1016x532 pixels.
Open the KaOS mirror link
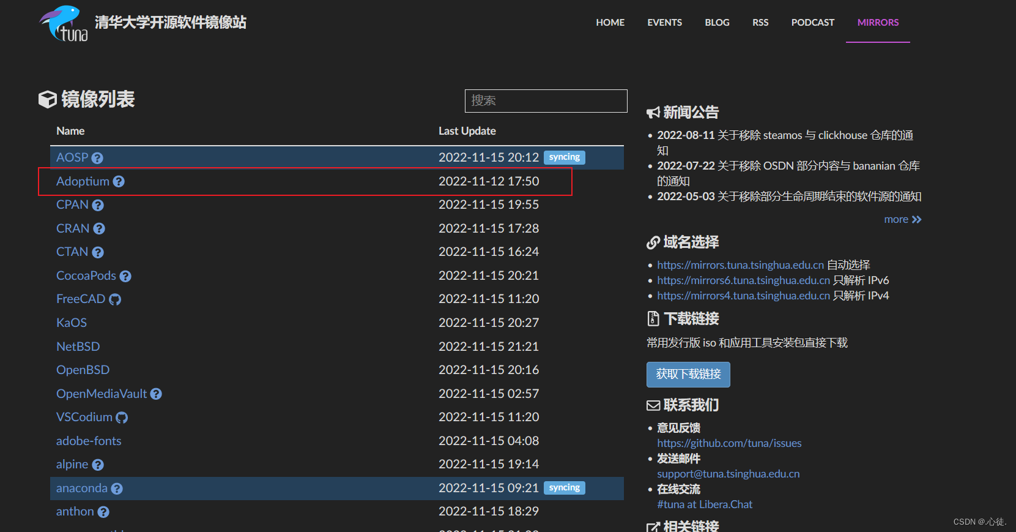[72, 323]
